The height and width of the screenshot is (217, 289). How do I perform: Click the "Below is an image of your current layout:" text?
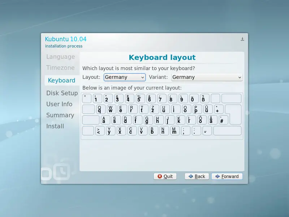tap(132, 88)
